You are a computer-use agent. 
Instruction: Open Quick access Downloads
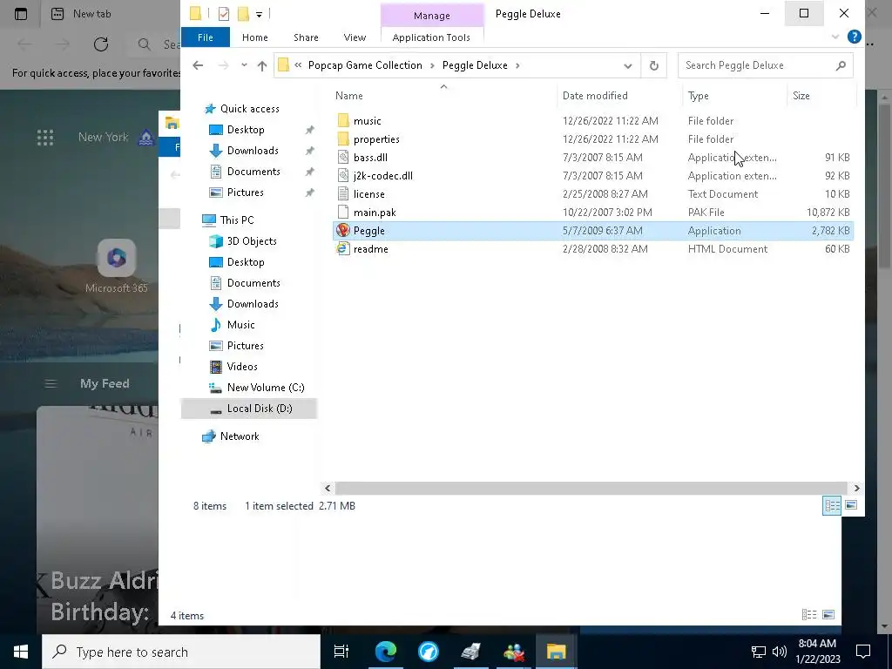click(x=253, y=151)
